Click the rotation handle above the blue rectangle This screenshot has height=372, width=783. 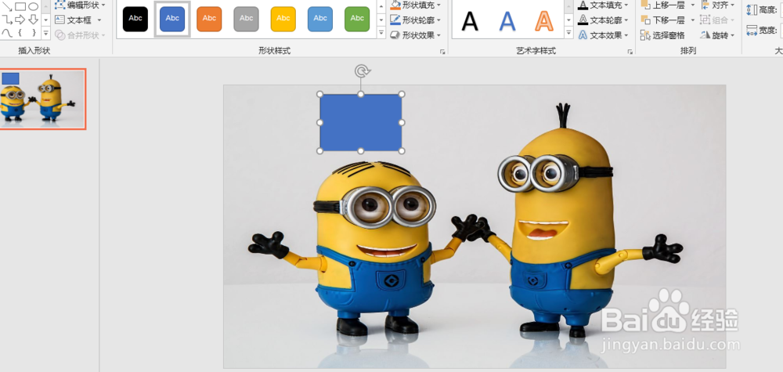pos(360,71)
